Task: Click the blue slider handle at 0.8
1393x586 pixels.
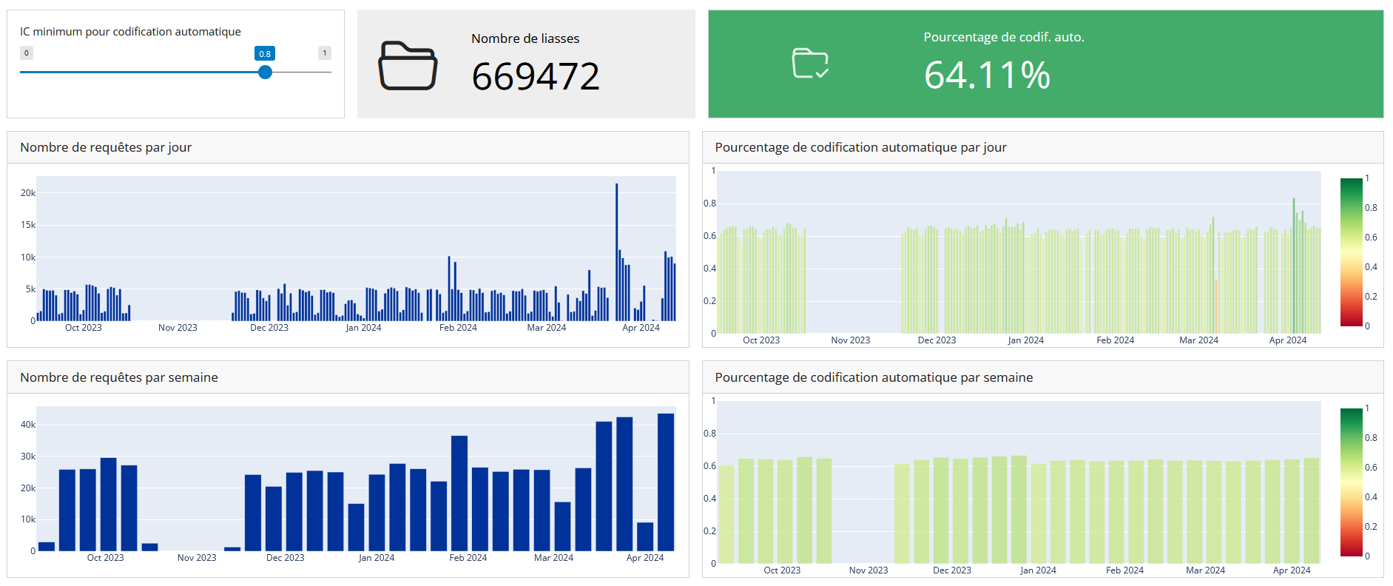Action: point(265,73)
